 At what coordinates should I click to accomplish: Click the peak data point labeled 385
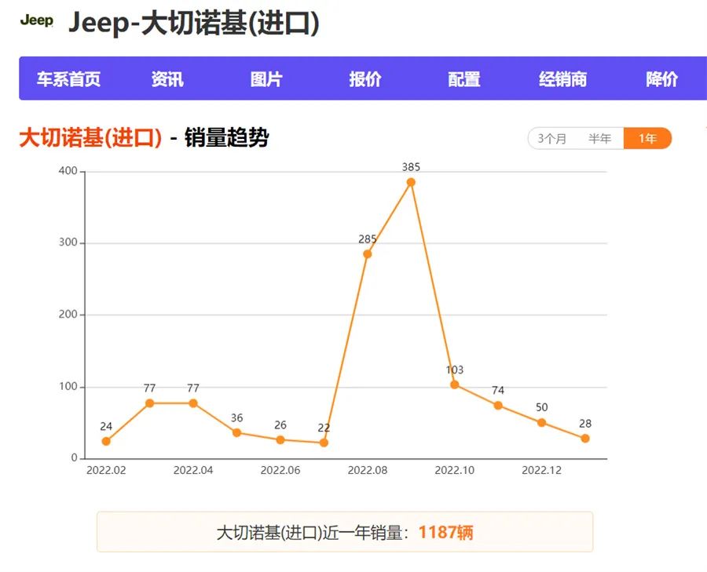click(x=411, y=182)
